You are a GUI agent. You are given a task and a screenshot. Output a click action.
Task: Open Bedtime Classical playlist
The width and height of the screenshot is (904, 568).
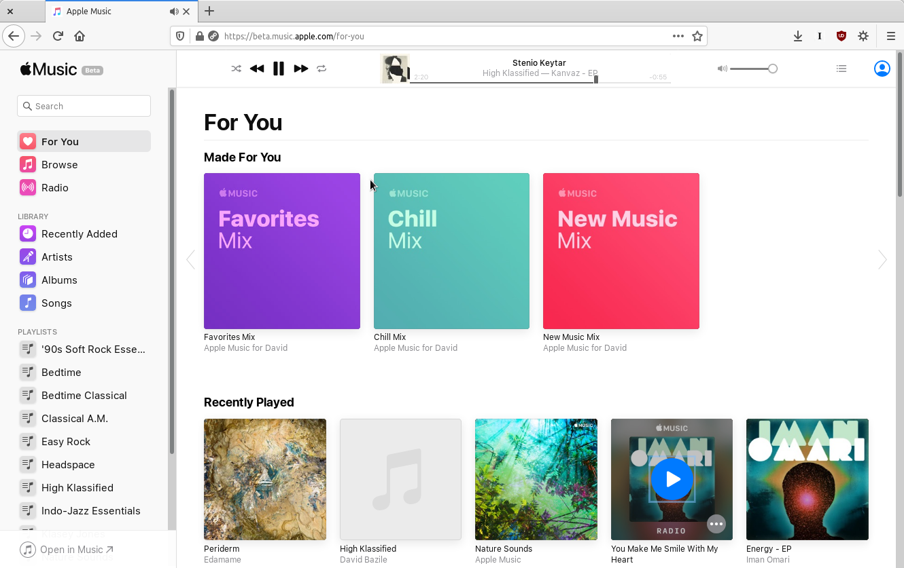point(84,395)
